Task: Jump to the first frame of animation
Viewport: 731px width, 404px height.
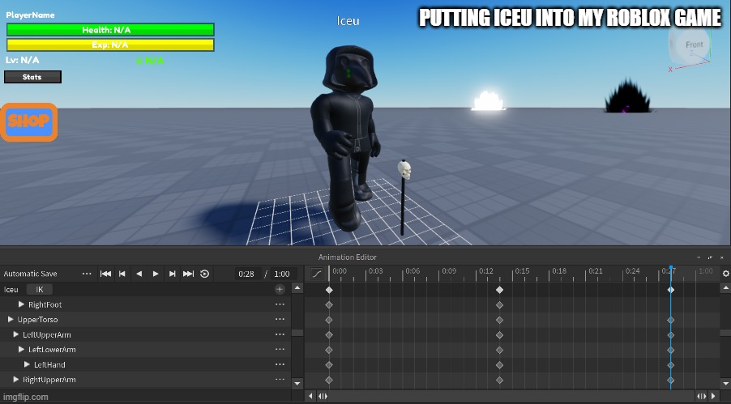Action: coord(106,274)
